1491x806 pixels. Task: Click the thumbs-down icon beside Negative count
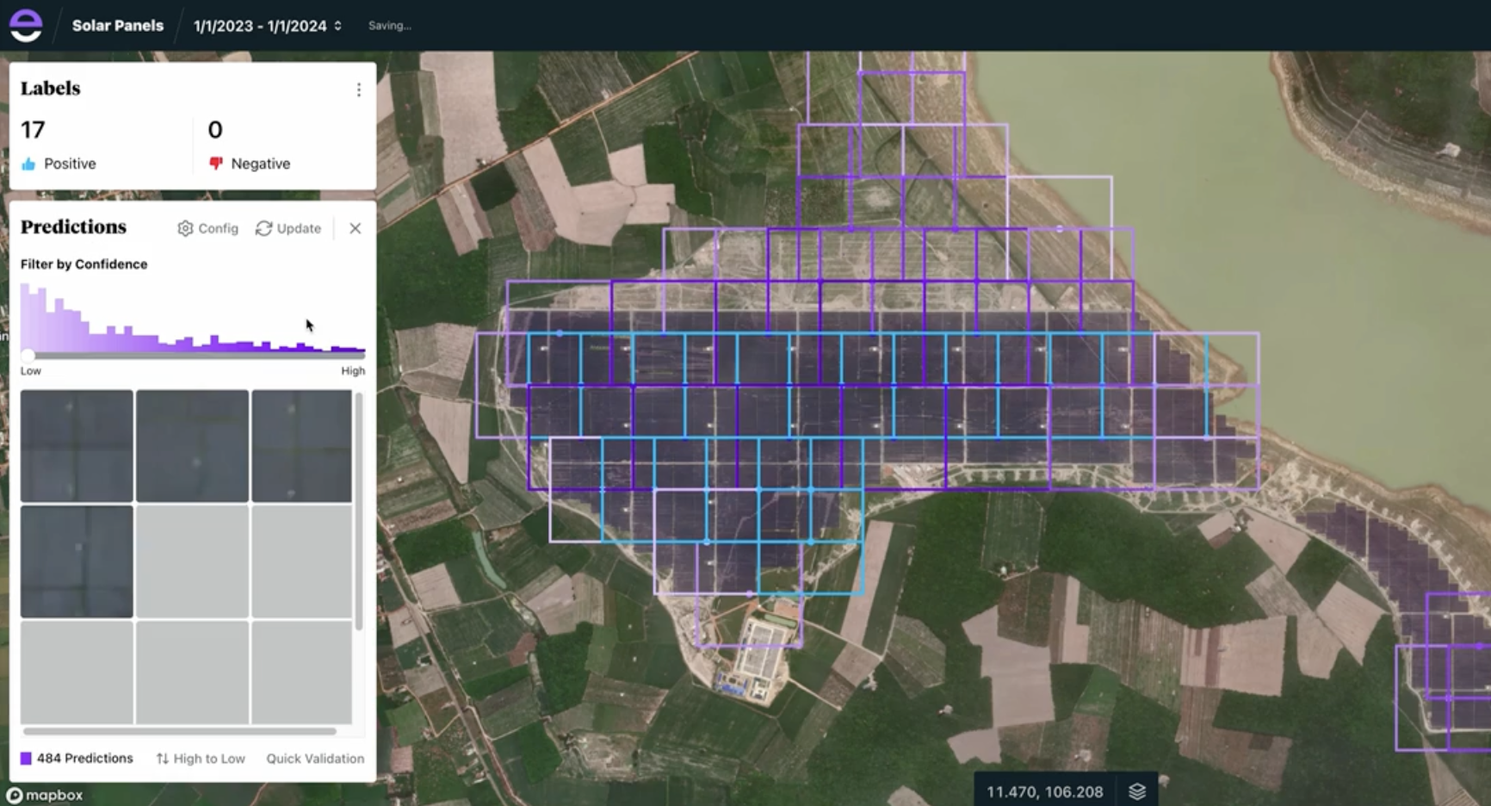(x=215, y=162)
